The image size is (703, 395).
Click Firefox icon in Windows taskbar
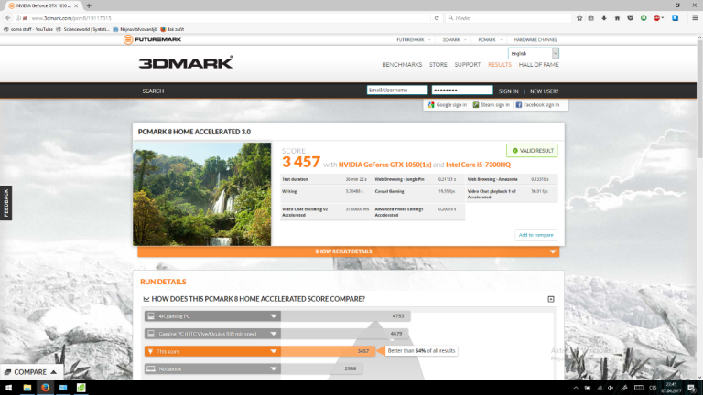[x=46, y=388]
